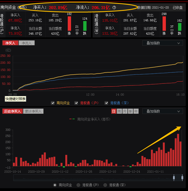Switch to the 净流入 chart tab
188x191 pixels.
27,43
